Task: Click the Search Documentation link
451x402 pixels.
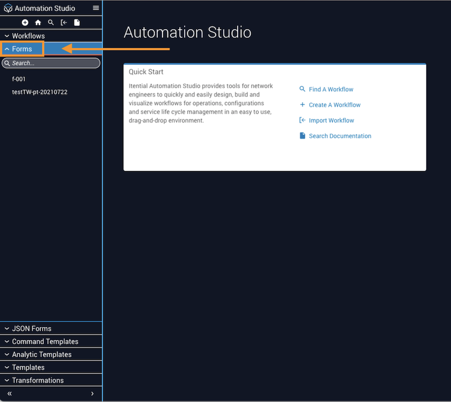Action: 335,136
